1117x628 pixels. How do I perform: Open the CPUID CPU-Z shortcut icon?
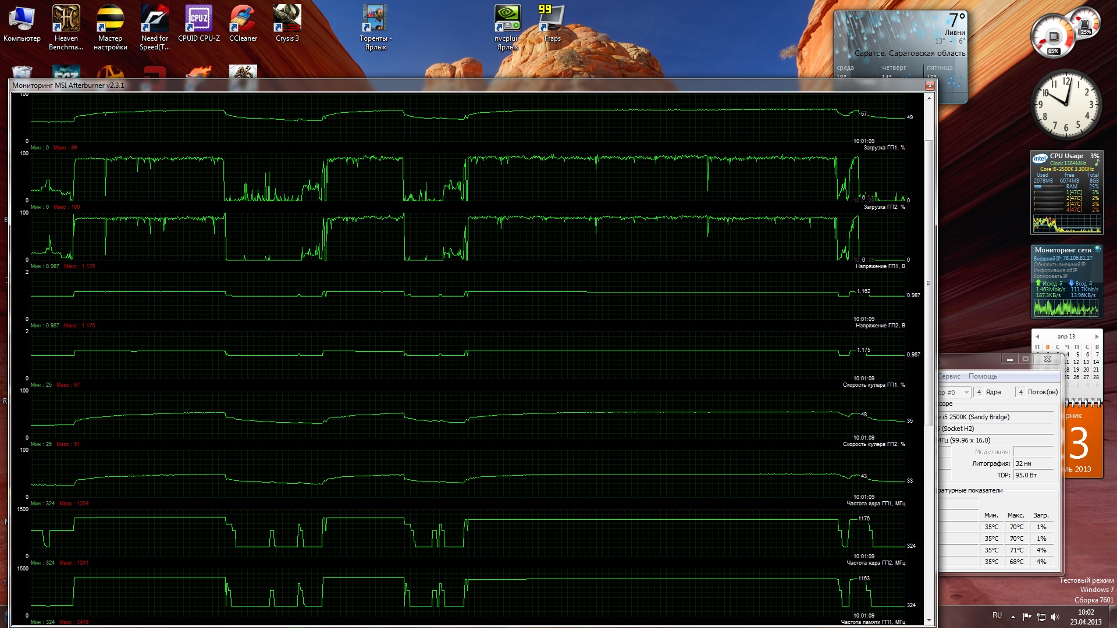(198, 19)
